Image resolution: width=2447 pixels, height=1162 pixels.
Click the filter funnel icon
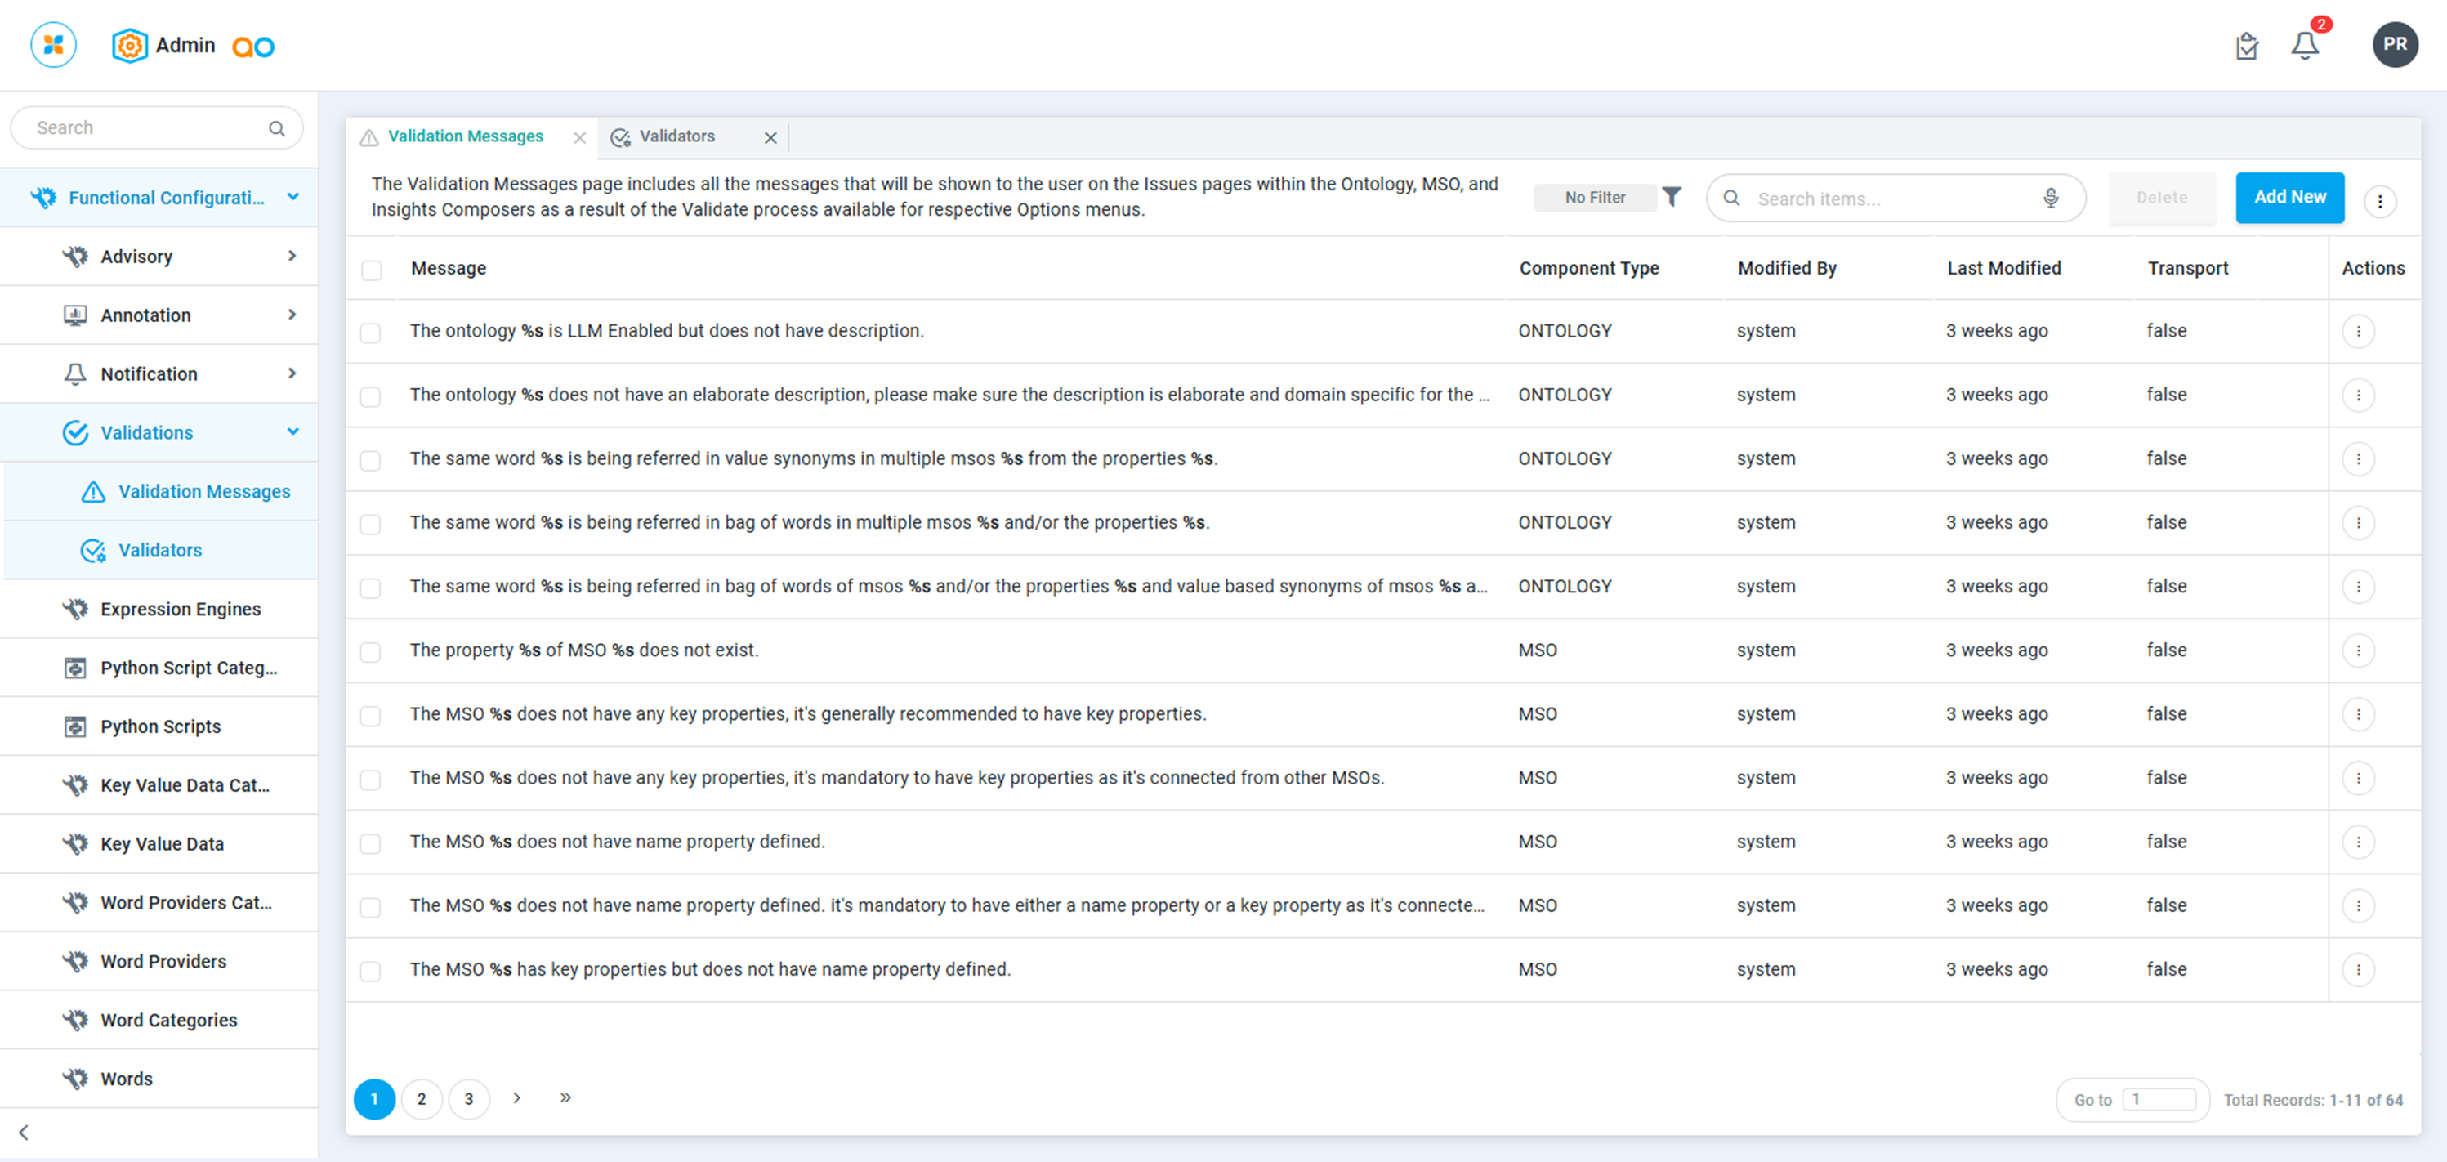1672,197
